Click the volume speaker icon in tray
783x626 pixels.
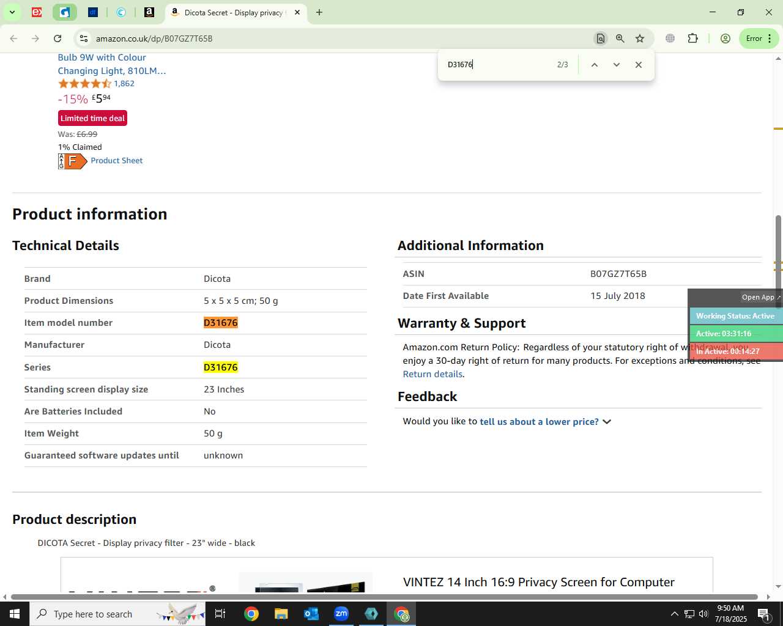coord(703,614)
